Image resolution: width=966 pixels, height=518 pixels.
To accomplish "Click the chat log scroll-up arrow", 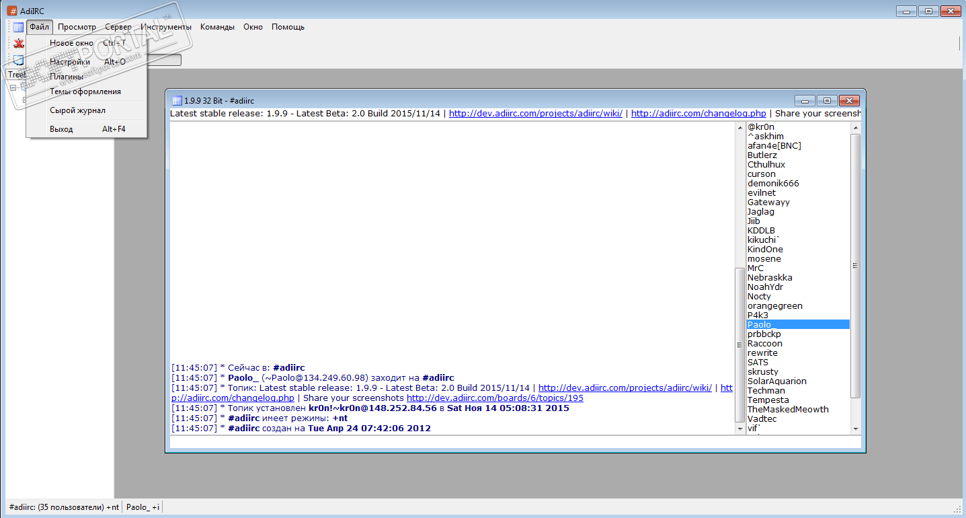I will 741,127.
